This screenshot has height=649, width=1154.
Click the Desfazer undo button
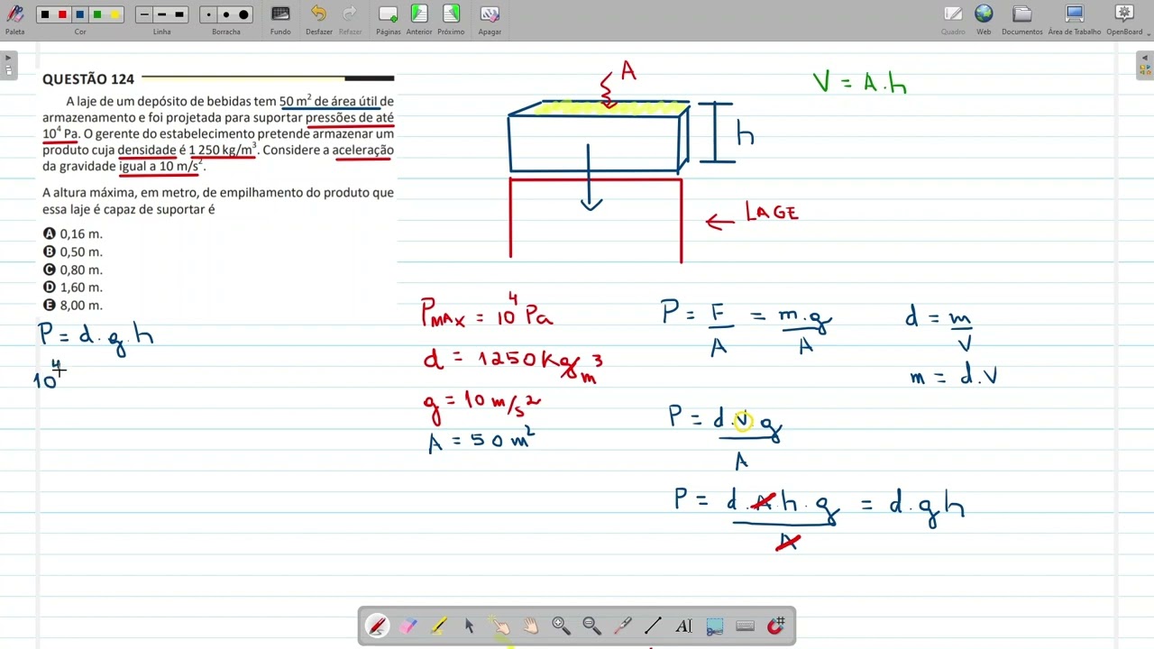pyautogui.click(x=318, y=19)
